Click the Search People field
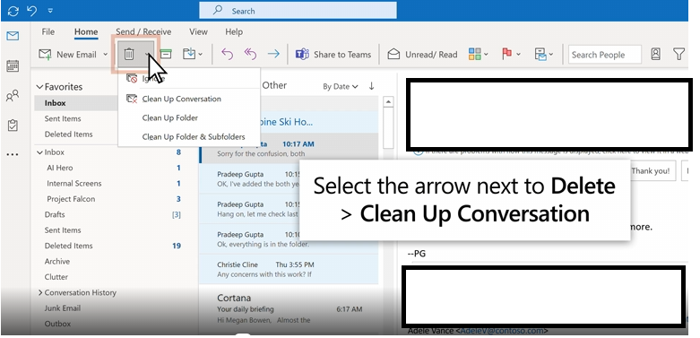 click(x=604, y=55)
